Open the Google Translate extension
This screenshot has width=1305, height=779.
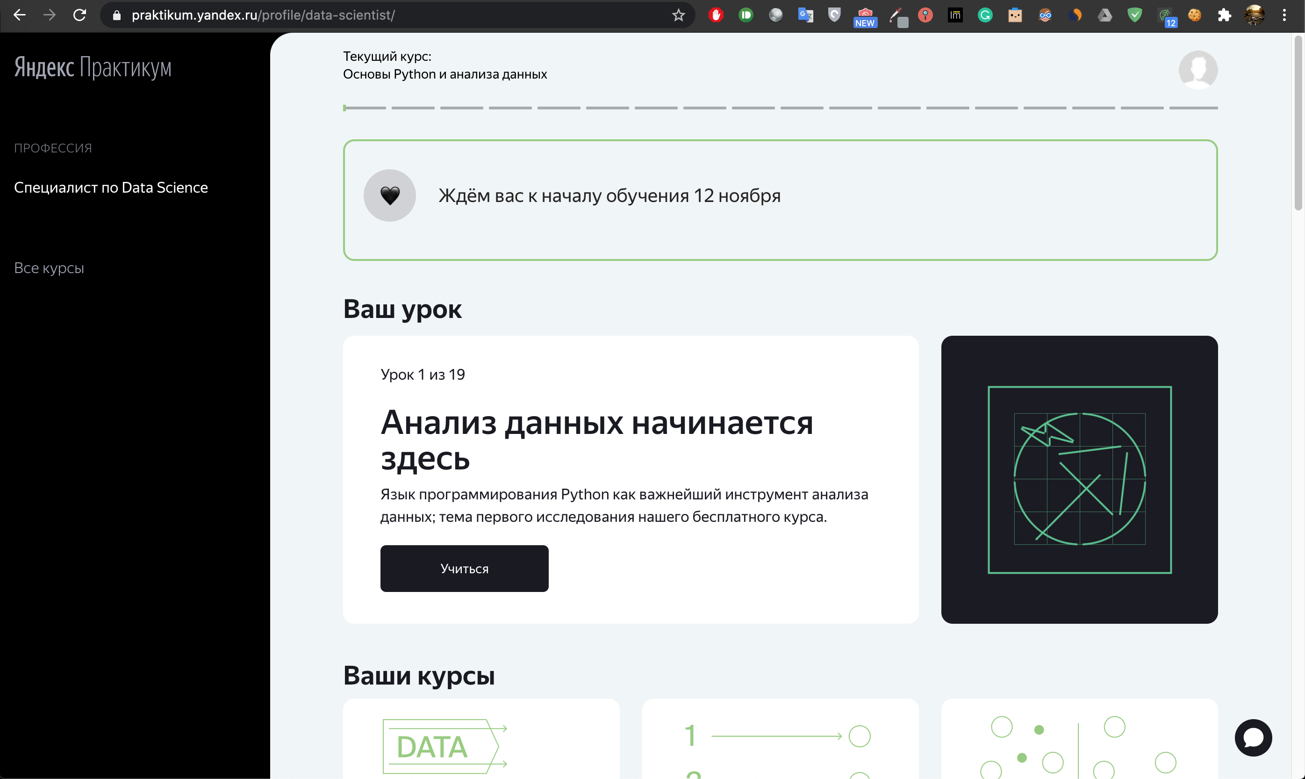click(805, 15)
